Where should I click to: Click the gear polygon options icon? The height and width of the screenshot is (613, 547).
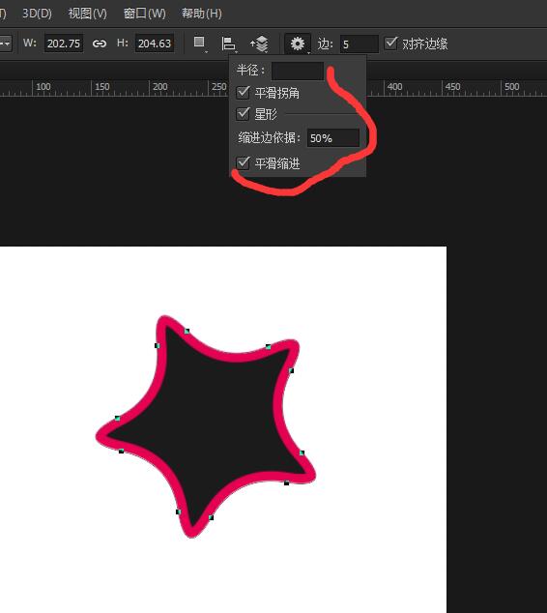tap(298, 44)
